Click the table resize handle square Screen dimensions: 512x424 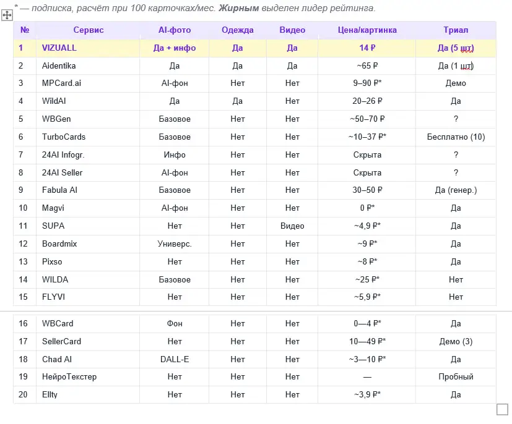pos(502,409)
